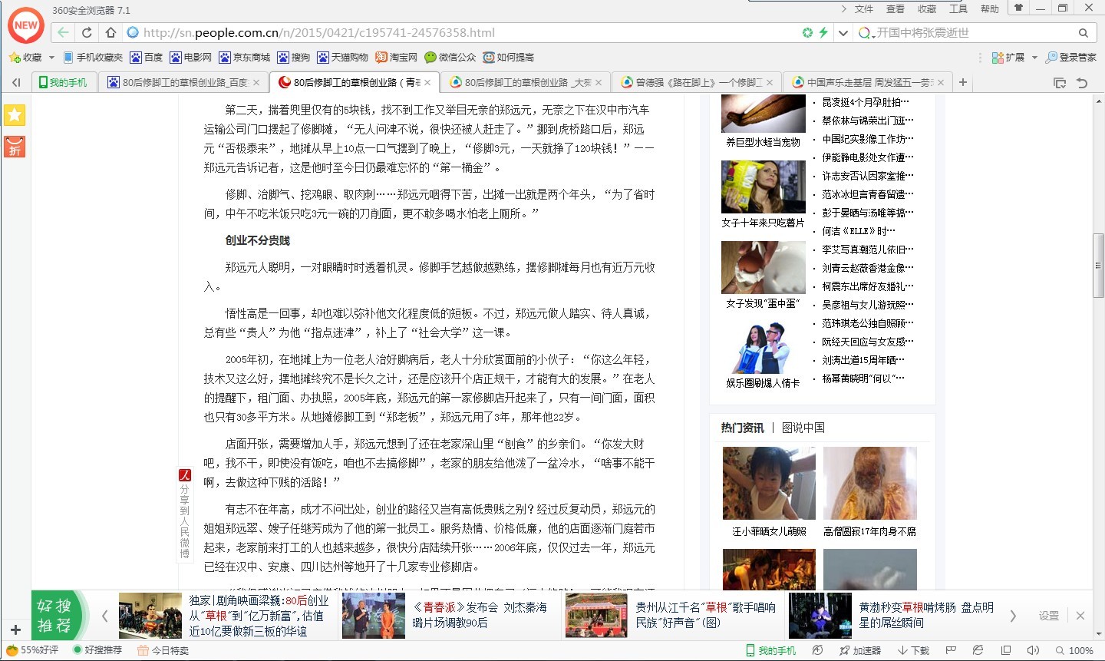Screen dimensions: 1105x661
Task: Expand the 扩展 extensions dropdown arrow
Action: [1034, 58]
